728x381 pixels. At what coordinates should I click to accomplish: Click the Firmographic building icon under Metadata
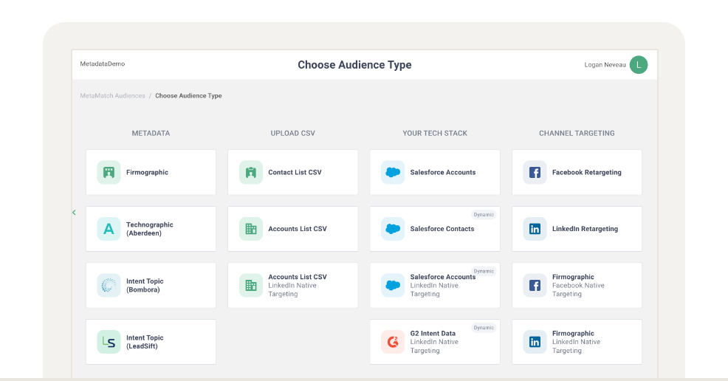click(x=109, y=172)
